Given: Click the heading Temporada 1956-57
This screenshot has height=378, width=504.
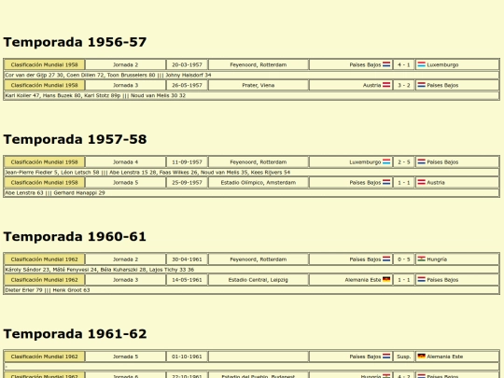Looking at the screenshot, I should pyautogui.click(x=75, y=42).
